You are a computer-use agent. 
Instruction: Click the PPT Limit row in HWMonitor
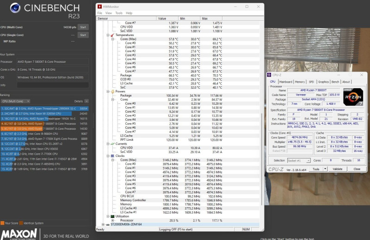[x=178, y=140]
